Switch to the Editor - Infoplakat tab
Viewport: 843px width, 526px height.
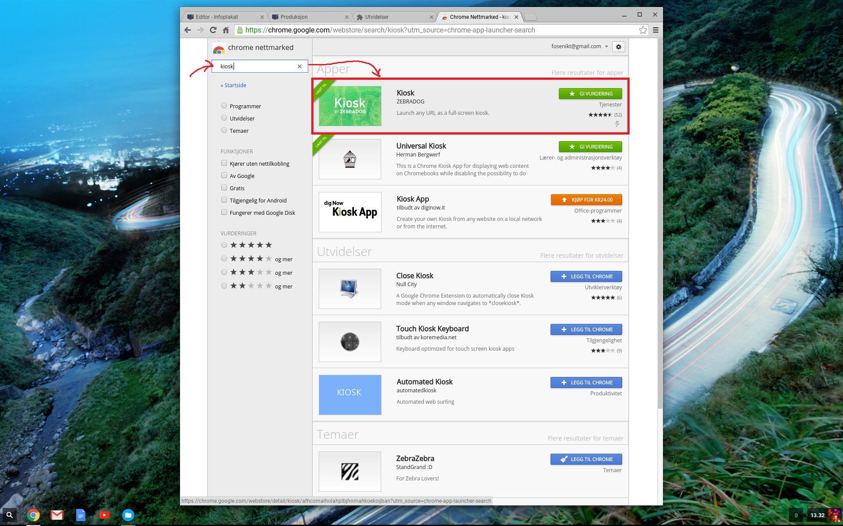click(x=224, y=17)
